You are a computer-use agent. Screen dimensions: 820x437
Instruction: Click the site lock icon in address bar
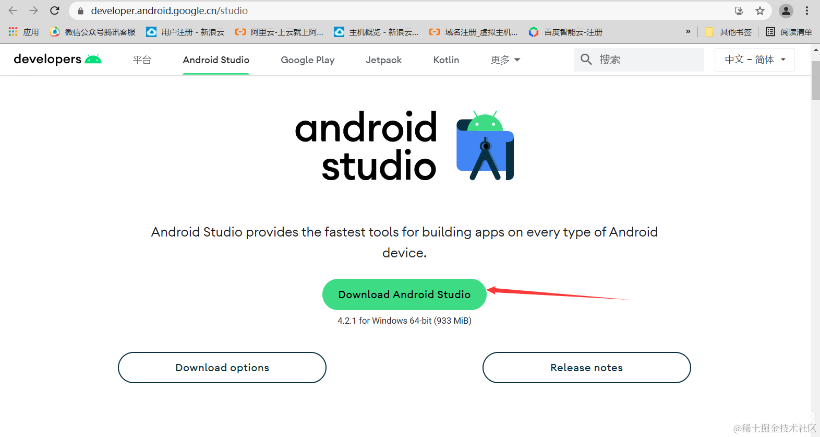pyautogui.click(x=80, y=11)
